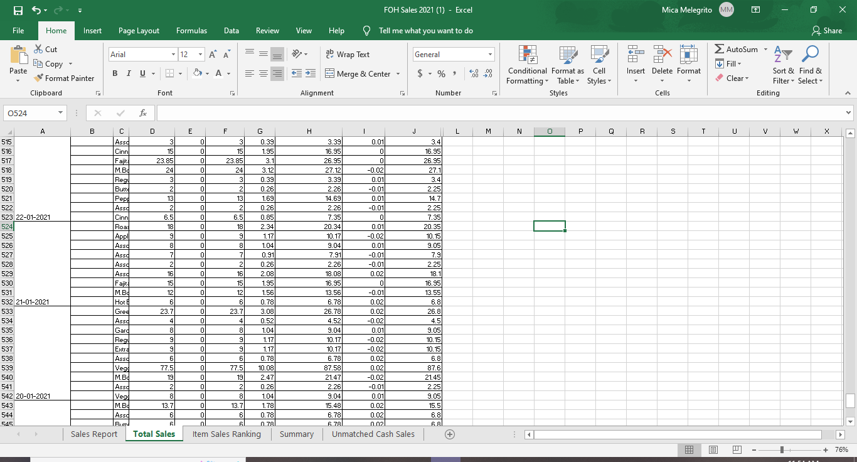The height and width of the screenshot is (462, 857).
Task: Expand the font size dropdown showing 12
Action: (201, 55)
